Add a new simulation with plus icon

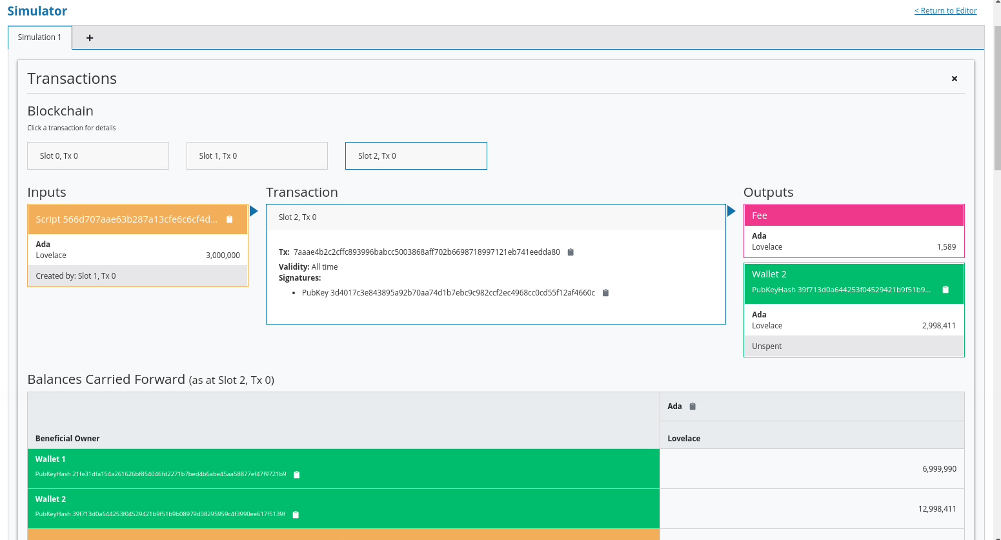90,38
